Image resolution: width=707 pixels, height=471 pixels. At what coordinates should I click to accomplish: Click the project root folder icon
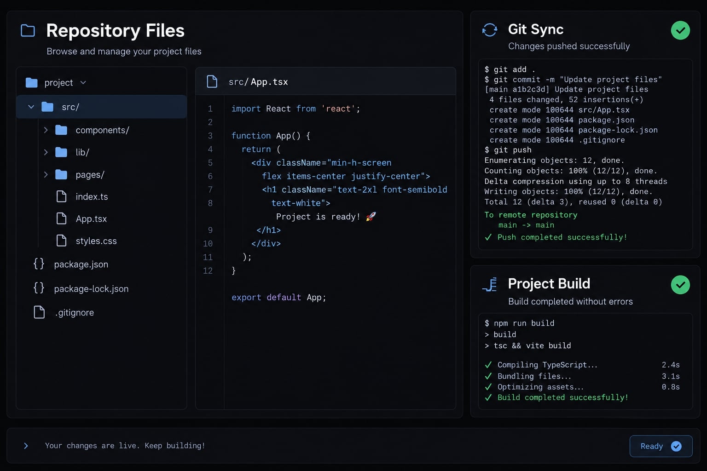(x=32, y=83)
